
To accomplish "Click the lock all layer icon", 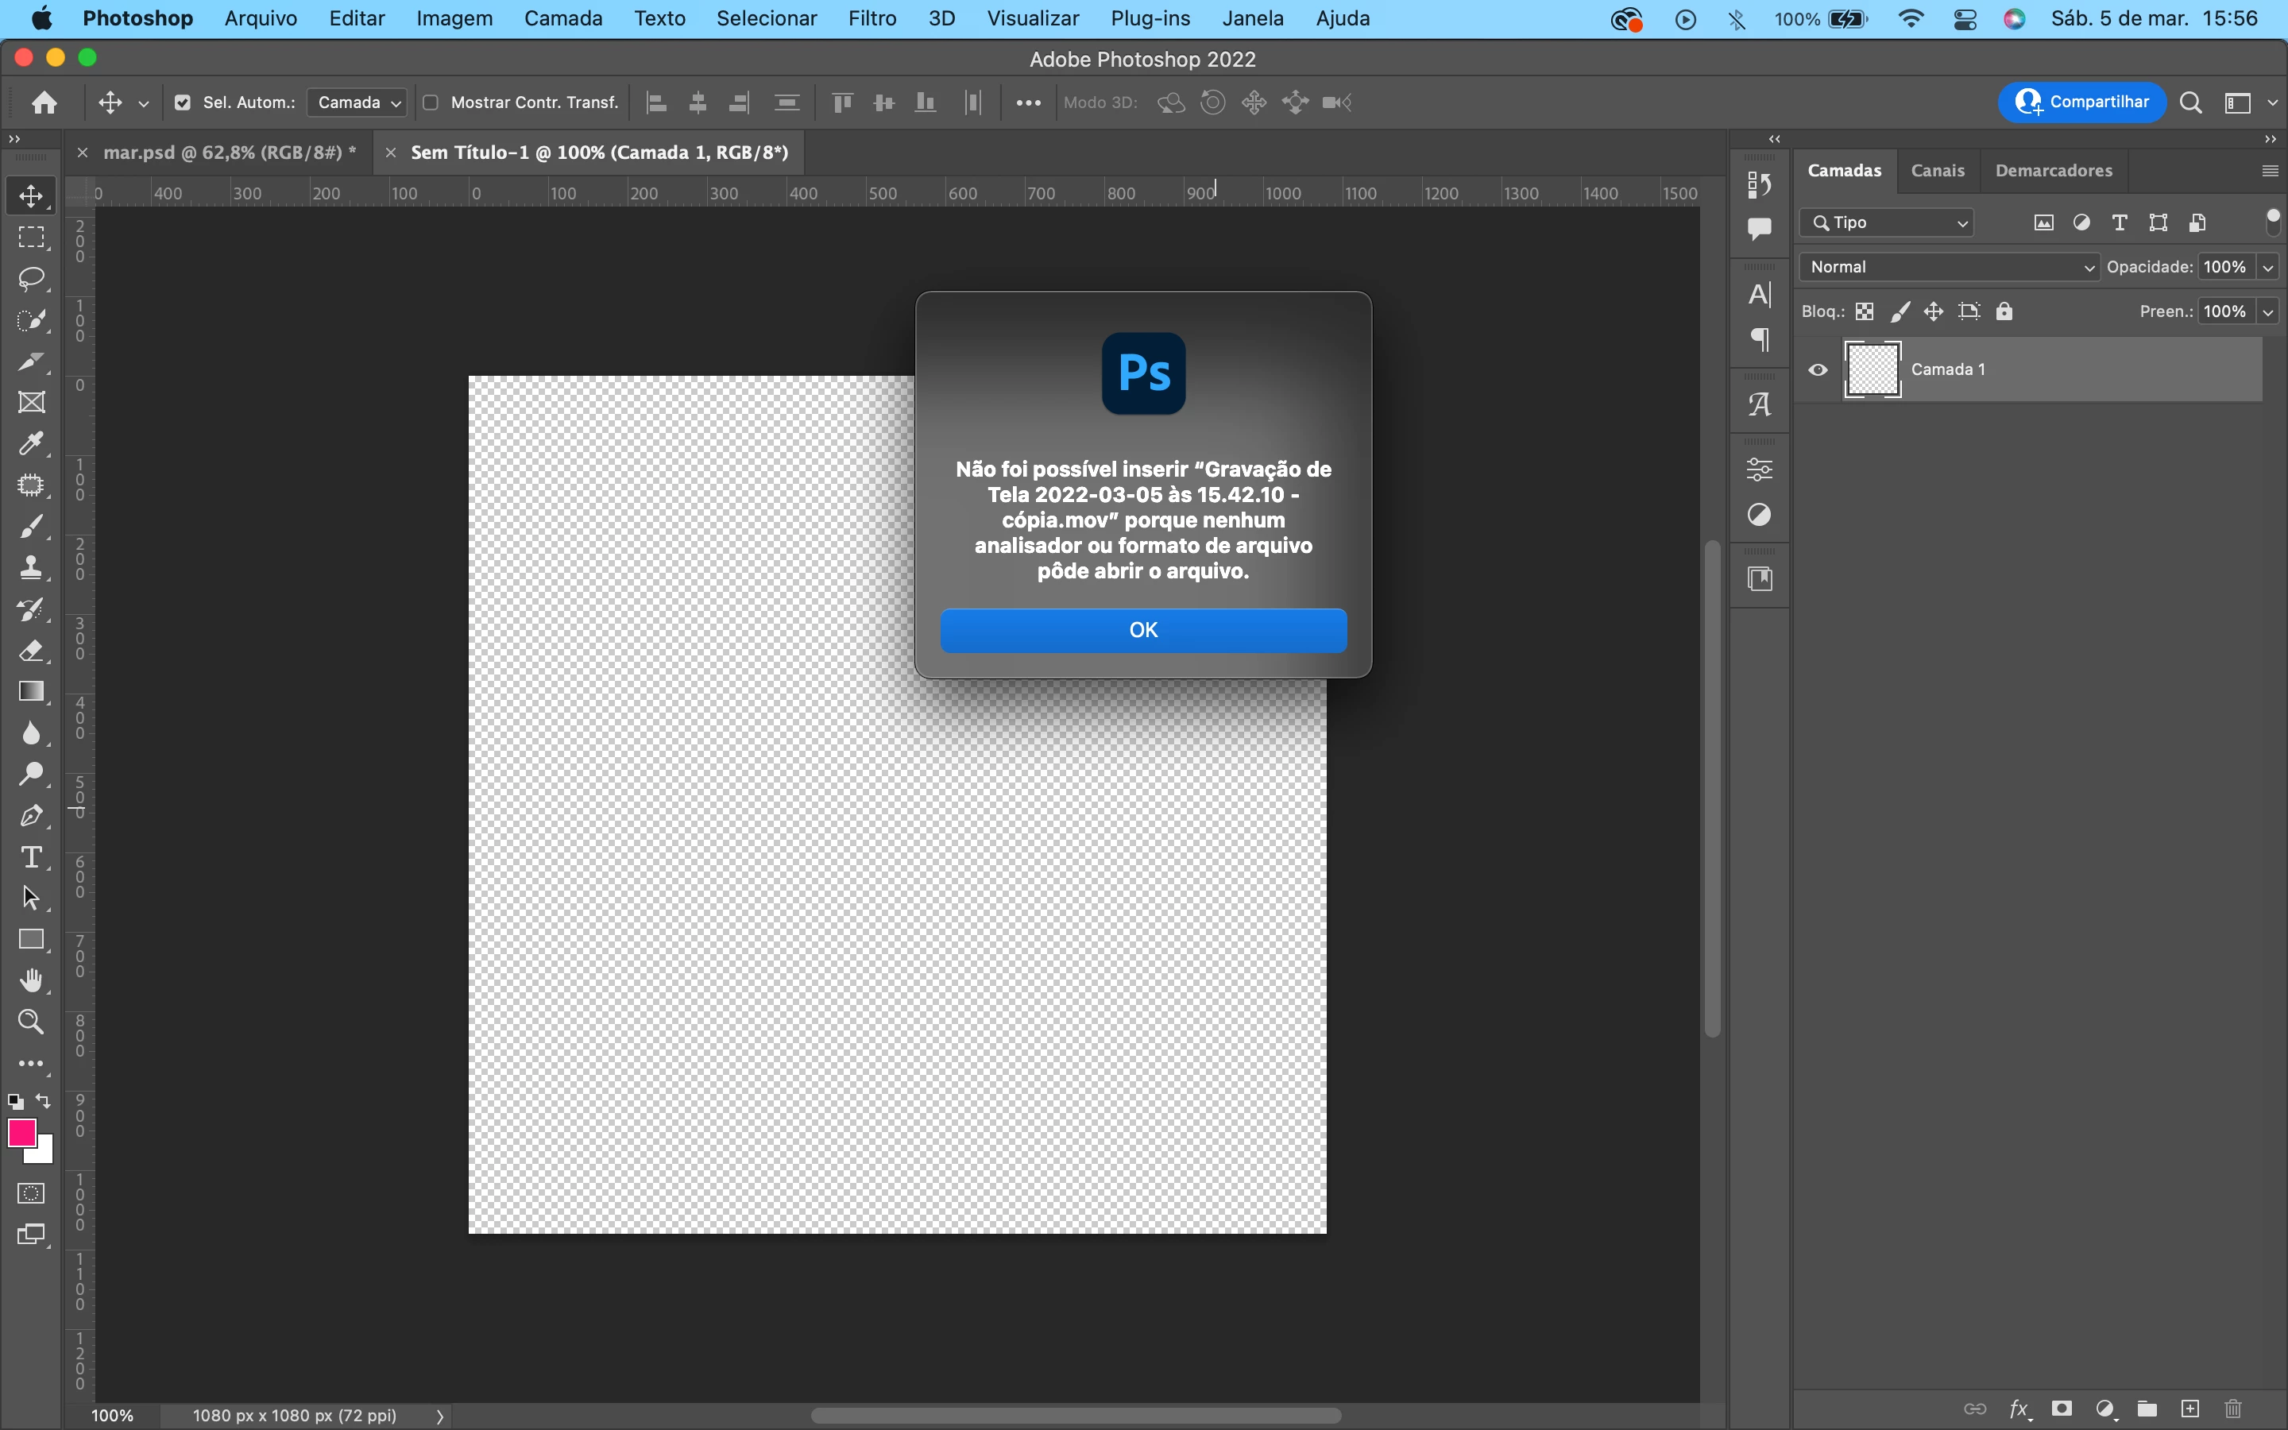I will (x=2004, y=311).
